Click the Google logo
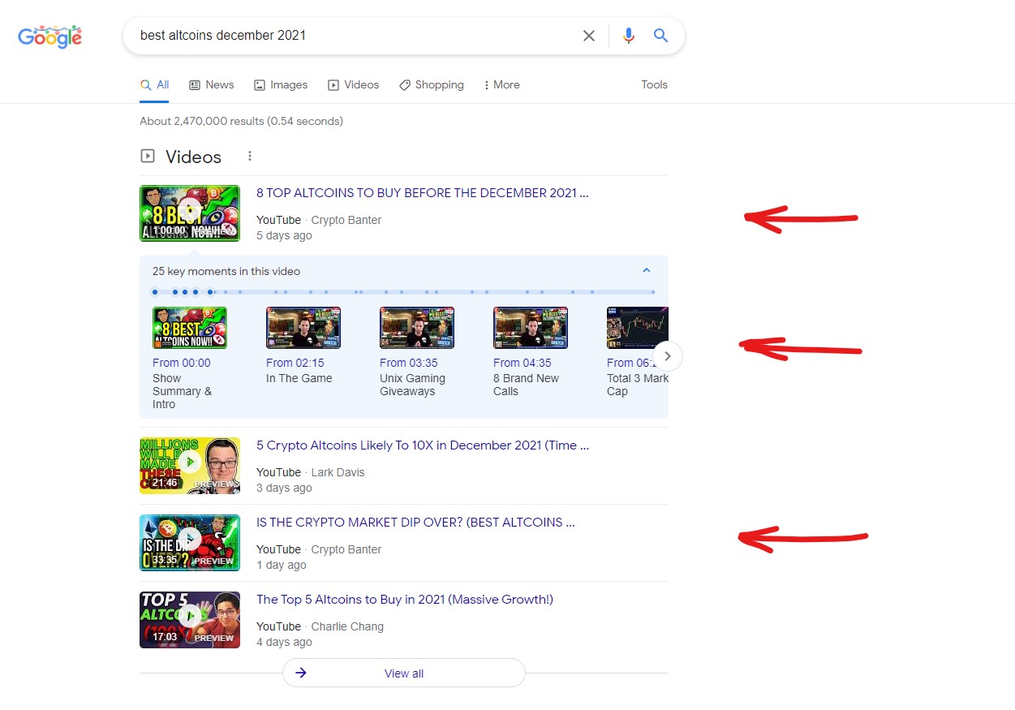Image resolution: width=1015 pixels, height=710 pixels. click(x=50, y=36)
